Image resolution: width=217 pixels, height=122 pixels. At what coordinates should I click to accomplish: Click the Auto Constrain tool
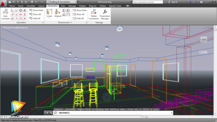tap(5, 14)
